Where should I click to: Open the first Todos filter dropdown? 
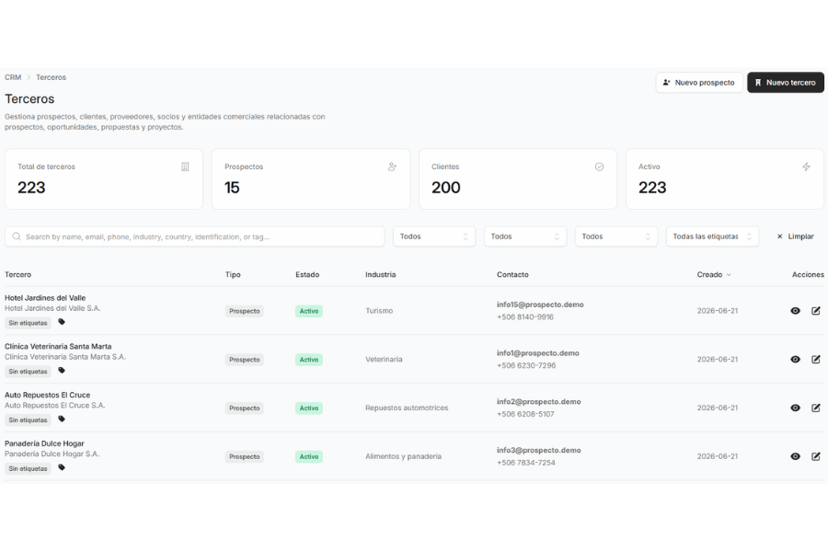click(x=434, y=236)
